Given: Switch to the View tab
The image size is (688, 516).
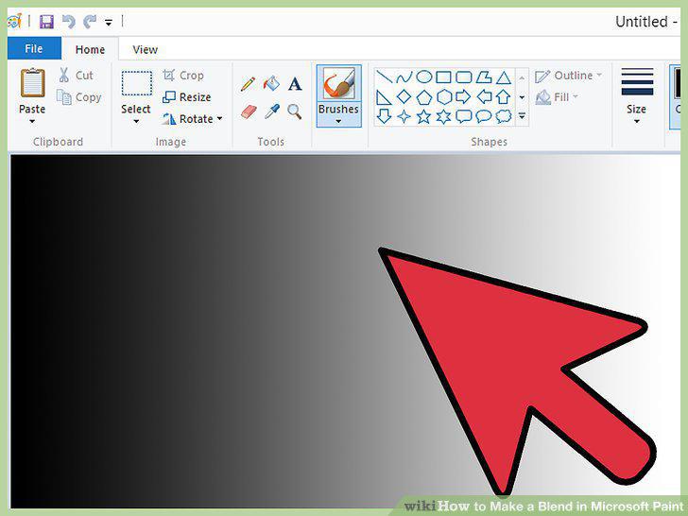Looking at the screenshot, I should pos(146,49).
